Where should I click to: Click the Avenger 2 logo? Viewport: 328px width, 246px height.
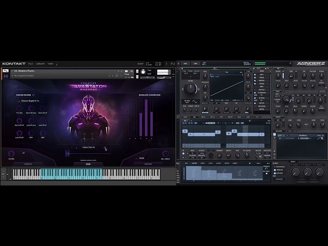pyautogui.click(x=311, y=64)
